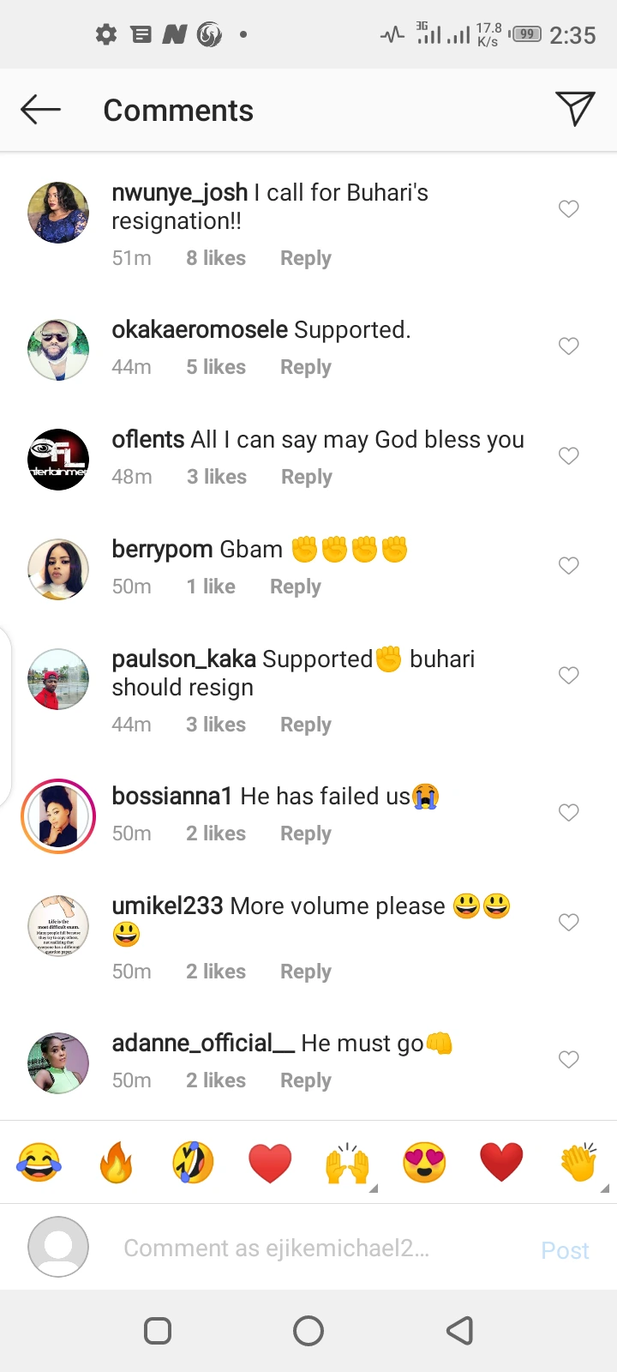Insert the fire emoji quick reaction

[116, 1163]
